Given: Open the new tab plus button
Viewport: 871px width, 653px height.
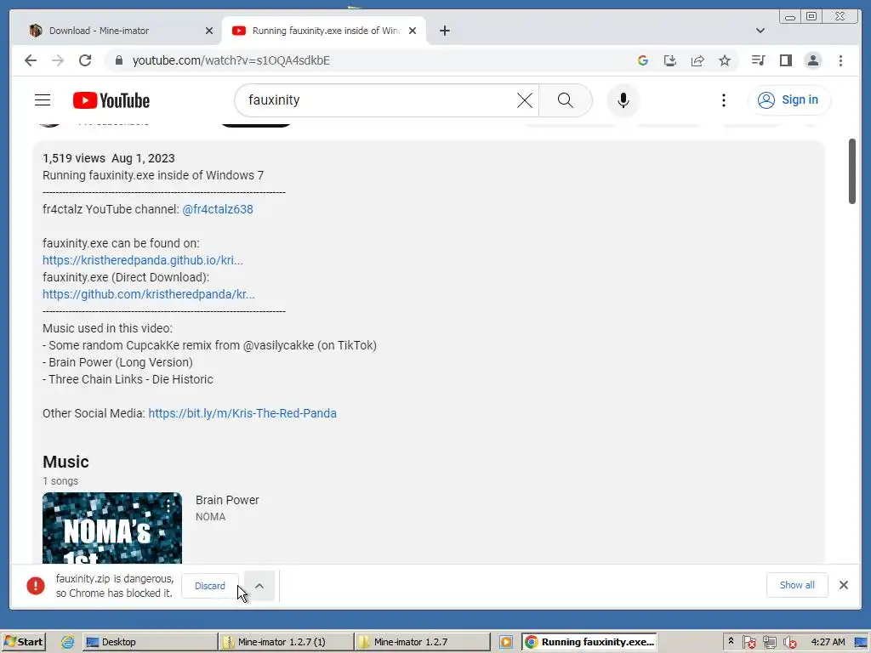Looking at the screenshot, I should coord(444,31).
